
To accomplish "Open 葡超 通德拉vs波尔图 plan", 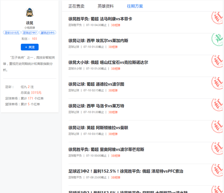I will 96,84.
